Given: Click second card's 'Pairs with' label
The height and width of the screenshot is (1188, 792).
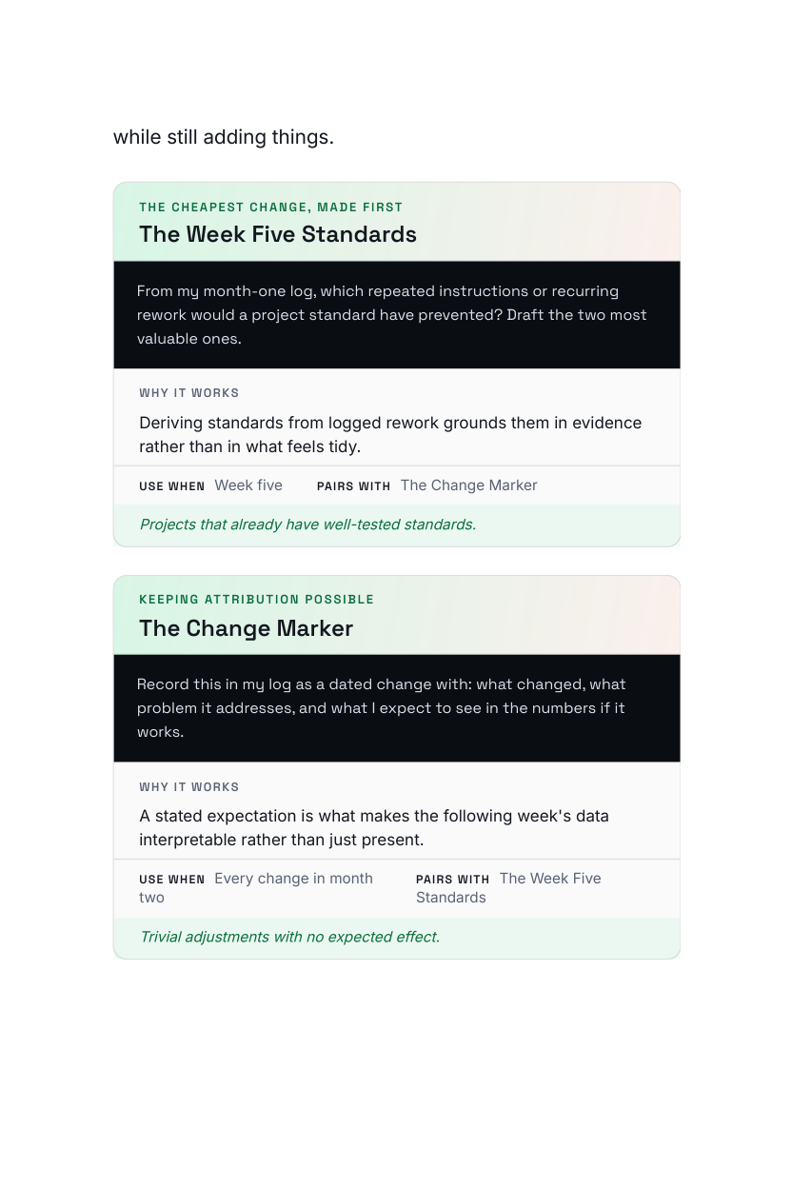Looking at the screenshot, I should click(453, 880).
